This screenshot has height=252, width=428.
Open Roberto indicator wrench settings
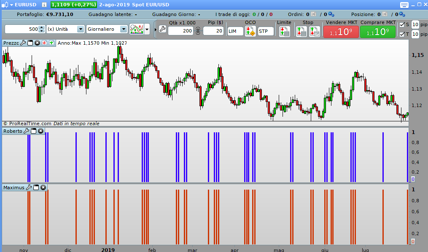coord(27,131)
